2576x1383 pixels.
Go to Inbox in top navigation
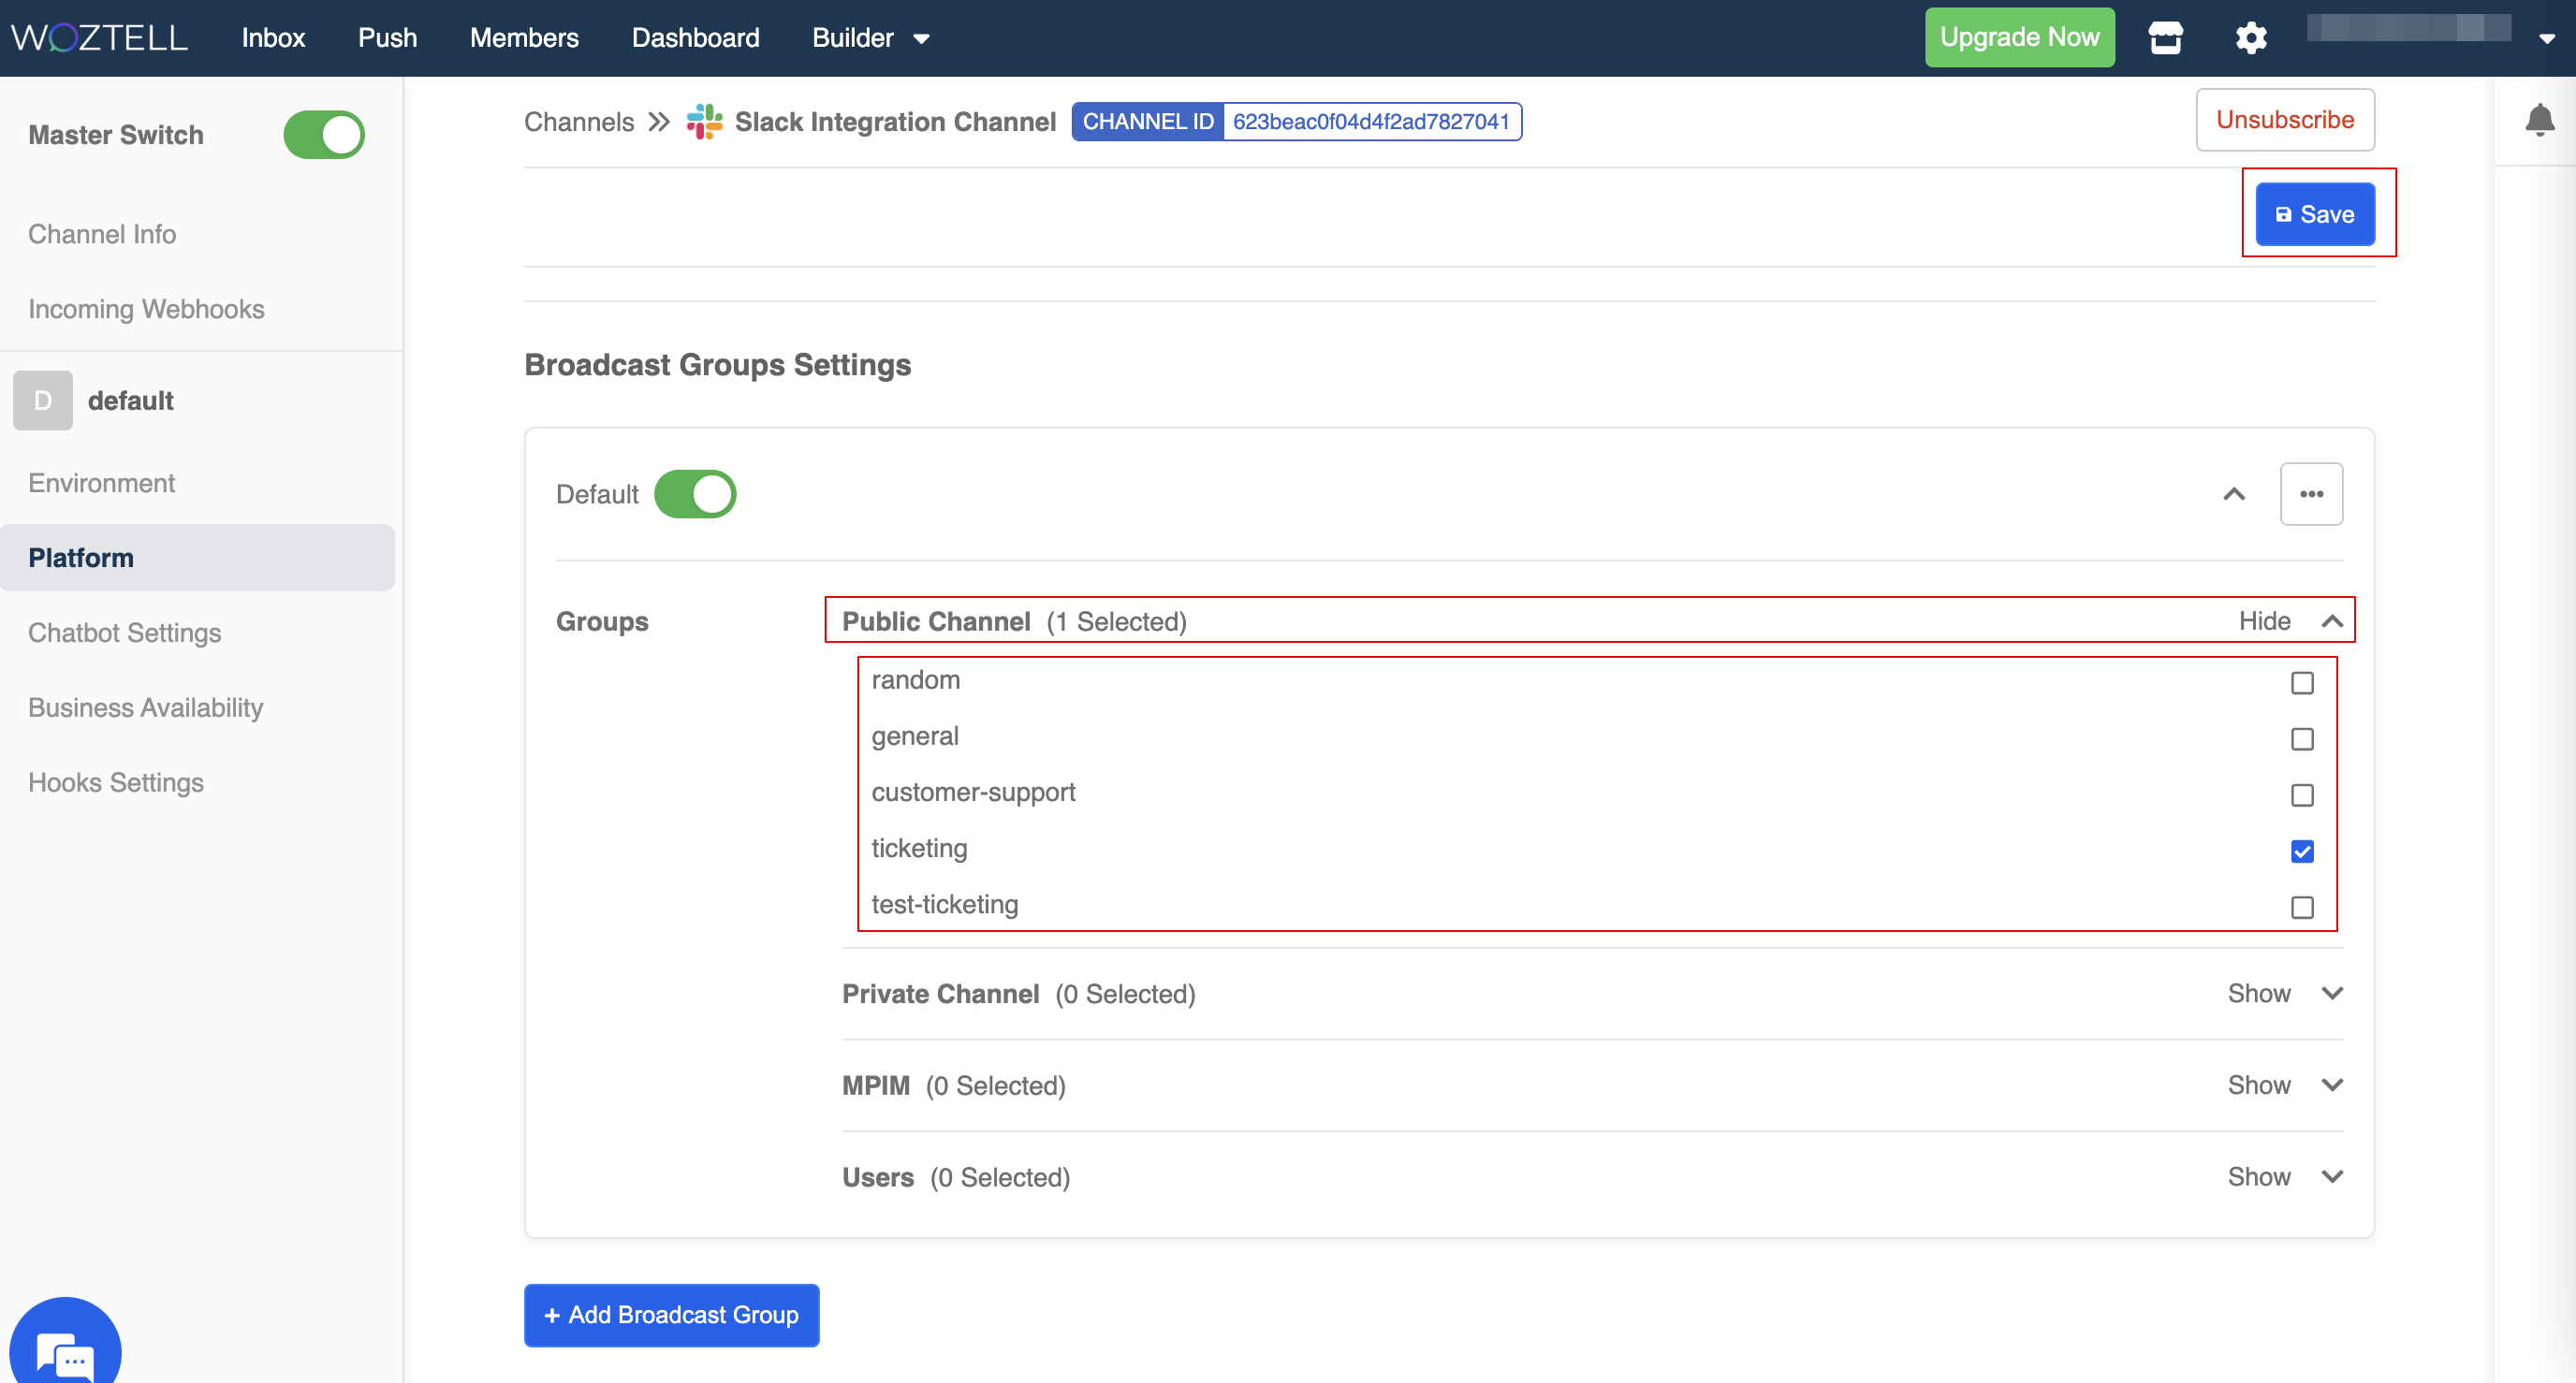[x=273, y=38]
